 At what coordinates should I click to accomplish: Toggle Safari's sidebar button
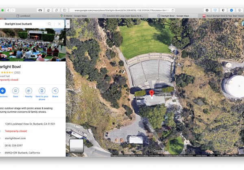click(64, 11)
